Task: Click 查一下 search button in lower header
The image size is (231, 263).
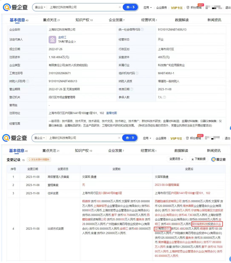Action: (130, 138)
